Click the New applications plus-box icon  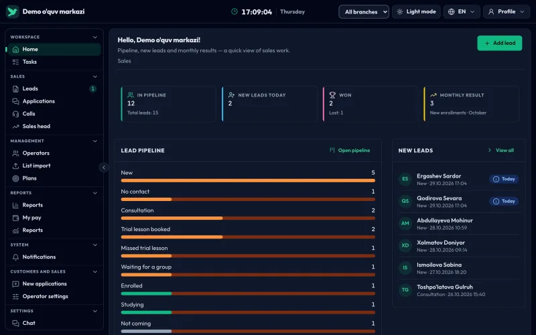(15, 283)
